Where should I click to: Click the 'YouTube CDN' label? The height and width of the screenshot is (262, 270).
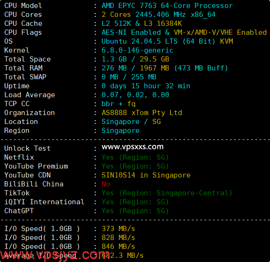(x=28, y=175)
